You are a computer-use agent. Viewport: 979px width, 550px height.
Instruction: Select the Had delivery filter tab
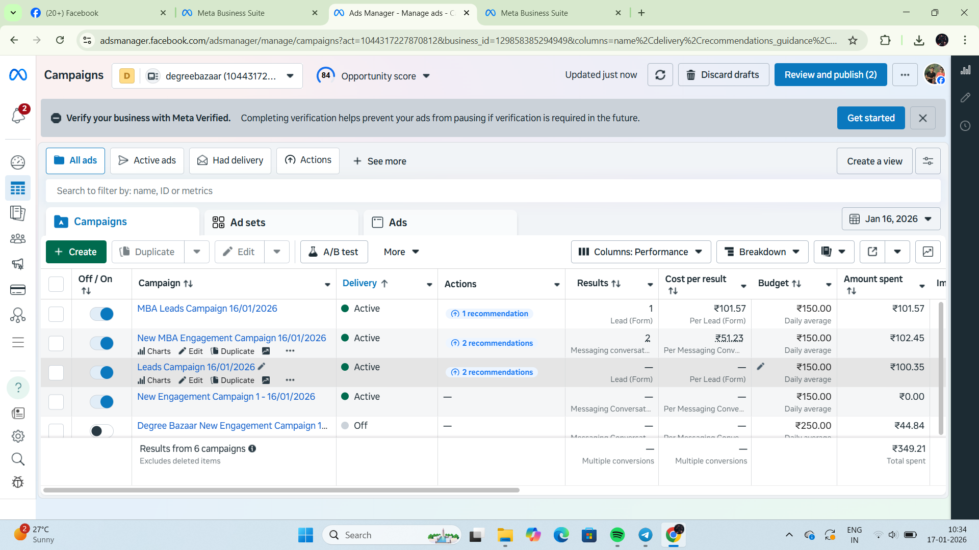point(230,160)
